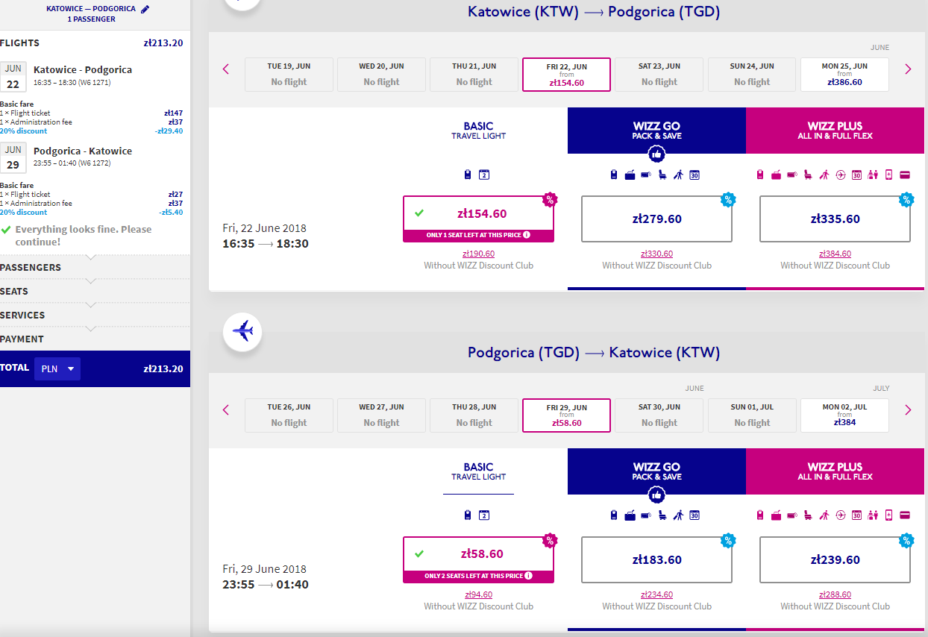Click the outbound Basic small cabin bag icon
This screenshot has width=928, height=637.
coord(468,175)
